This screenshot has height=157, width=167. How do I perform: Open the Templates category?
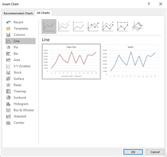pos(20,28)
